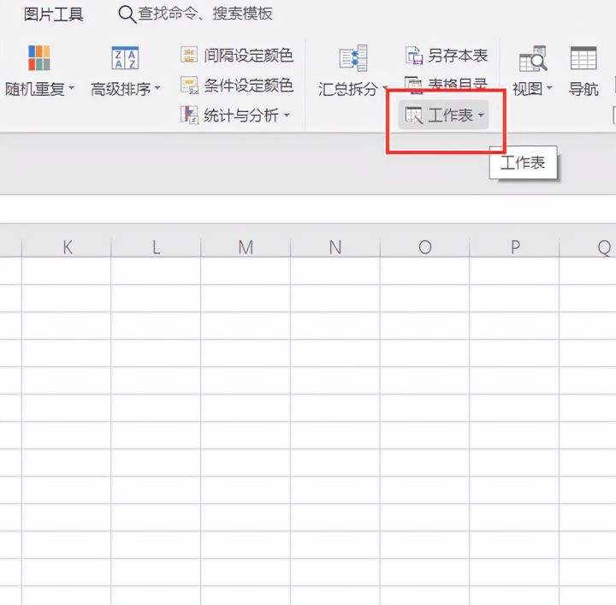
Task: Click the 另存本表 save icon
Action: (x=414, y=55)
